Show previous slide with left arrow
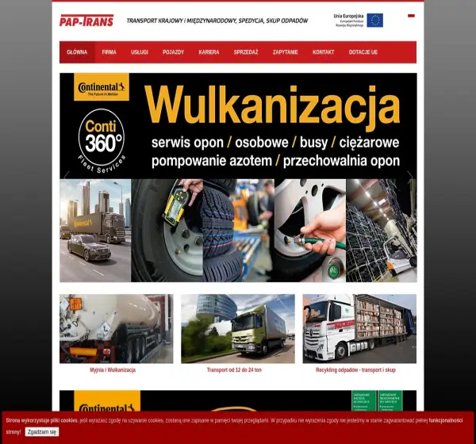The height and width of the screenshot is (444, 476). pos(67,175)
